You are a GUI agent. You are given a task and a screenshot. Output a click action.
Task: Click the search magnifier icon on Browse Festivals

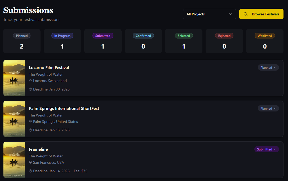coord(245,14)
